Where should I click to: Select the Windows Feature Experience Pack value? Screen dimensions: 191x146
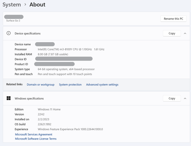[x=70, y=129]
